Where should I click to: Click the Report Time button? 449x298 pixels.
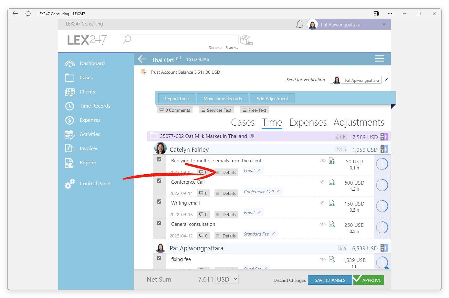(x=177, y=99)
